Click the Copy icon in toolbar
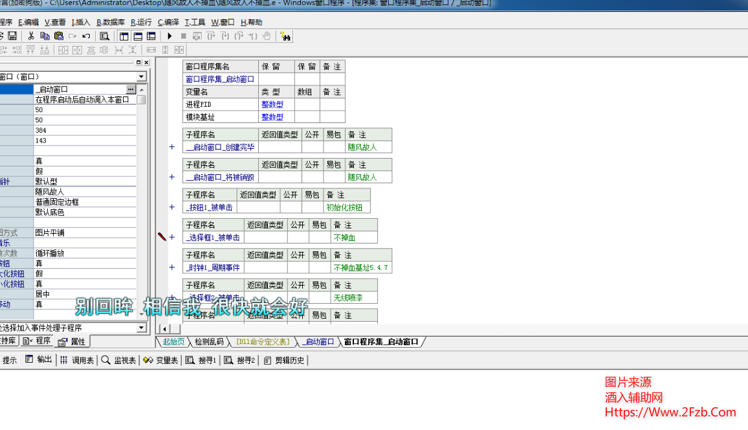The height and width of the screenshot is (430, 748). point(45,36)
